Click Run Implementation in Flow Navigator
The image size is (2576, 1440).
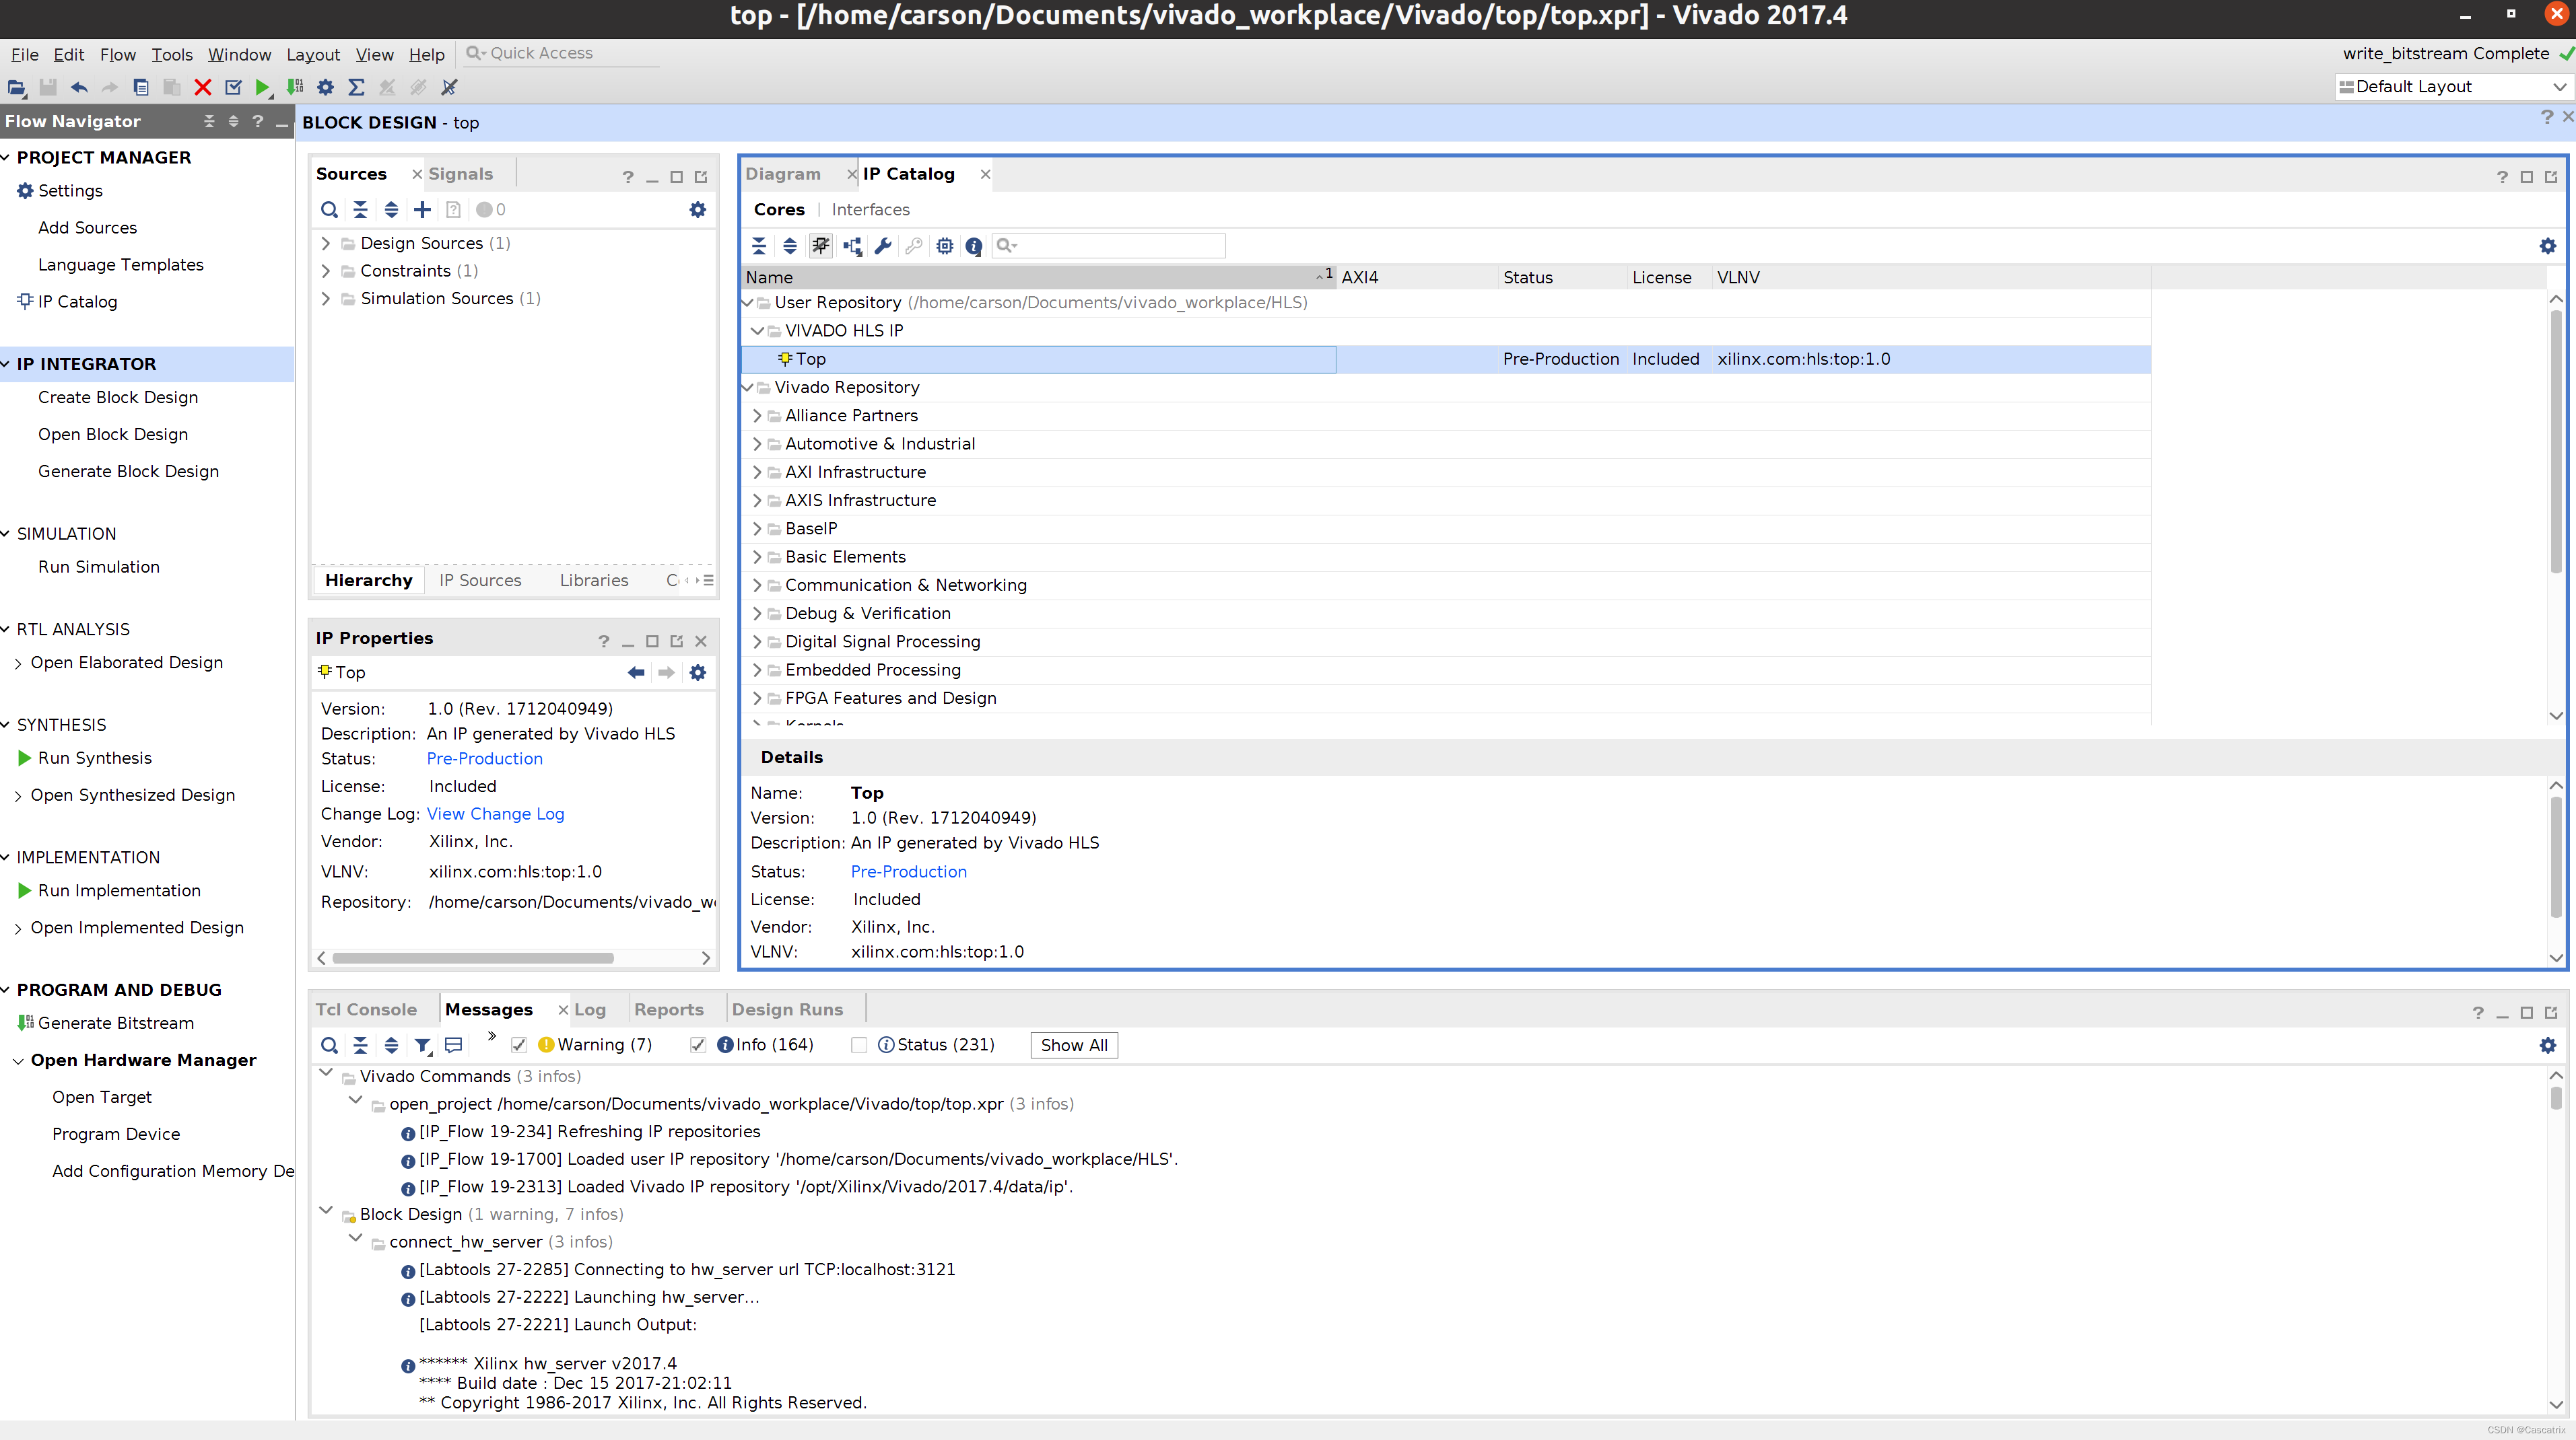(119, 890)
